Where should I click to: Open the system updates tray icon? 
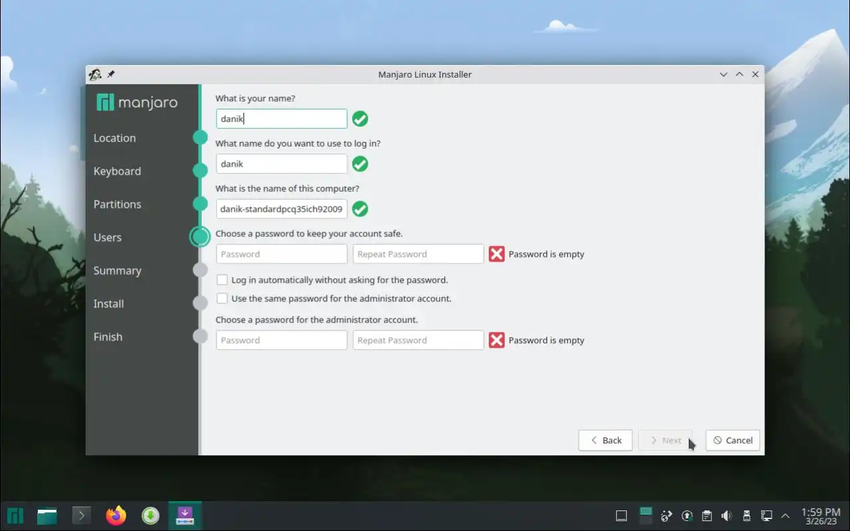tap(687, 516)
